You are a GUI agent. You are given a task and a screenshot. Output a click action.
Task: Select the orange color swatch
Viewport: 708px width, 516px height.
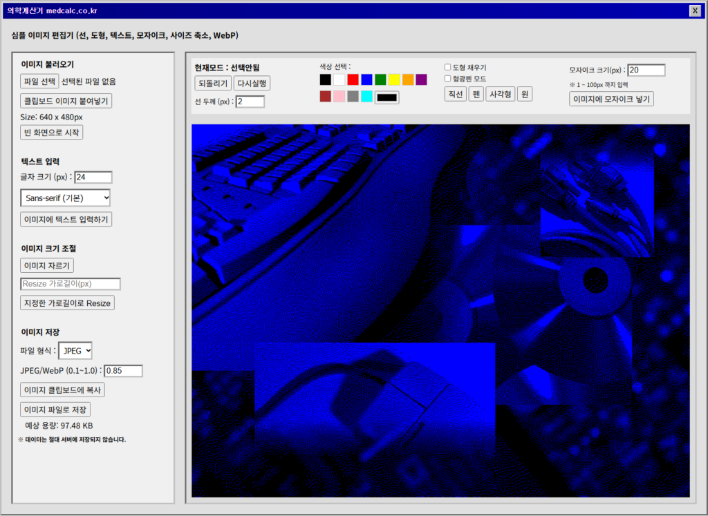pos(408,80)
